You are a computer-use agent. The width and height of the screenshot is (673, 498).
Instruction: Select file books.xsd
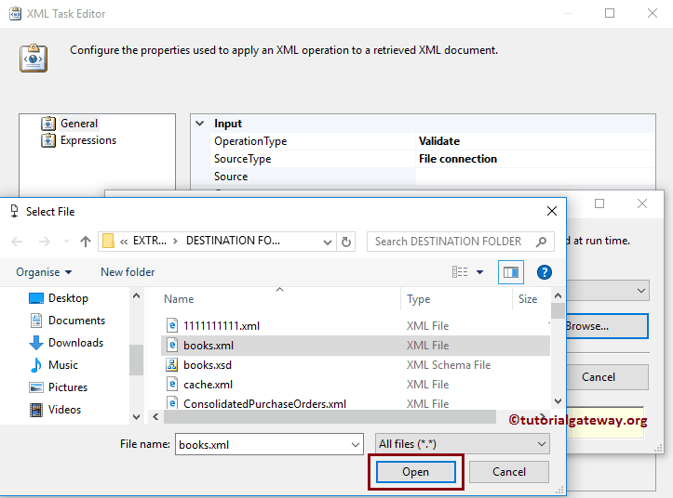(356, 365)
